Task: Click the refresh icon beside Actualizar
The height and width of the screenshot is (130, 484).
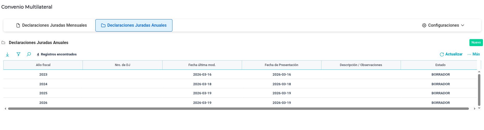Action: coord(442,54)
